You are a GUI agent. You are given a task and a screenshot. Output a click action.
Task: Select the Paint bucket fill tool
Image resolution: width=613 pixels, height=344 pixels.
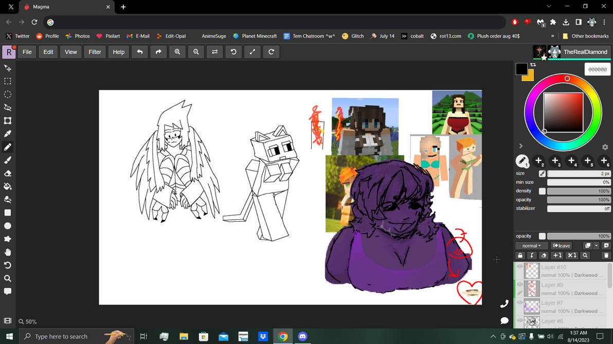tap(7, 186)
